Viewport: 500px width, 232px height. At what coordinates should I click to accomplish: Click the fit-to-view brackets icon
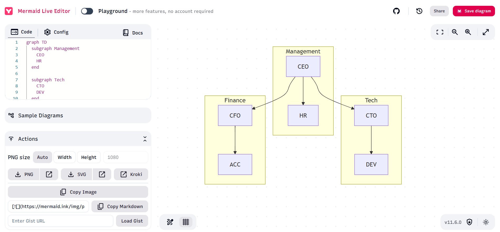coord(440,32)
